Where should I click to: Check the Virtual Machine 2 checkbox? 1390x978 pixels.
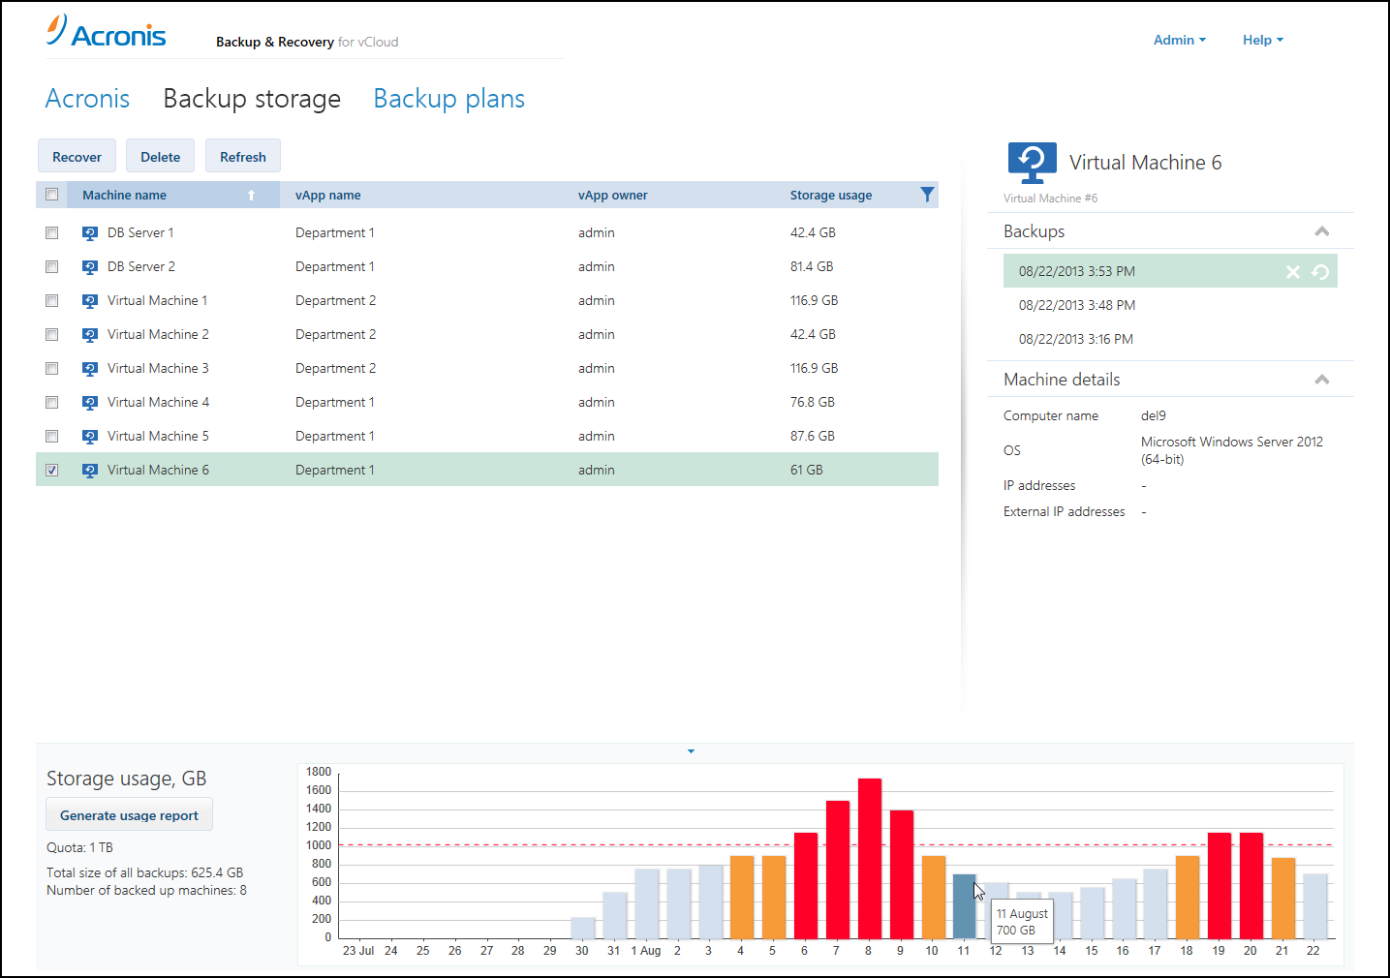click(52, 334)
